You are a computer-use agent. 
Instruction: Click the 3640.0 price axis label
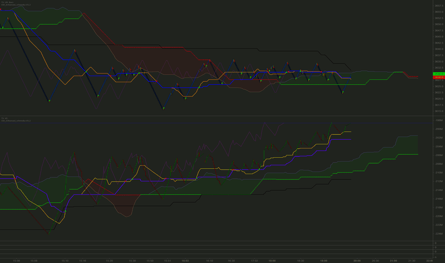[439, 49]
